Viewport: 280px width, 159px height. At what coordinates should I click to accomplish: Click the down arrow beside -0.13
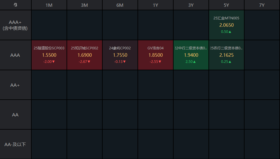[x=125, y=62]
